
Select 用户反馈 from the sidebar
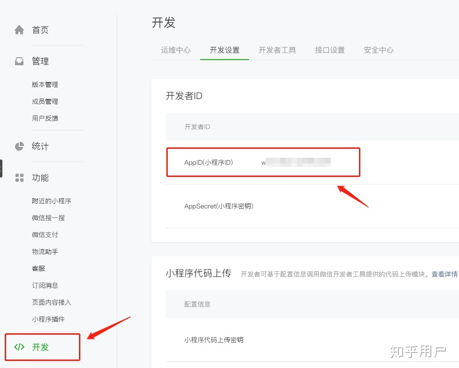tap(45, 118)
